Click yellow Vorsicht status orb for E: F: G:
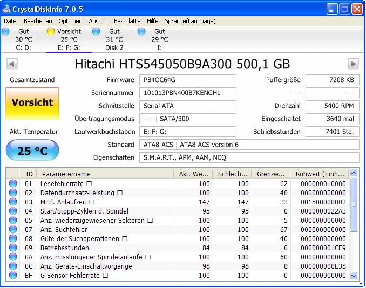The width and height of the screenshot is (366, 288). 50,31
